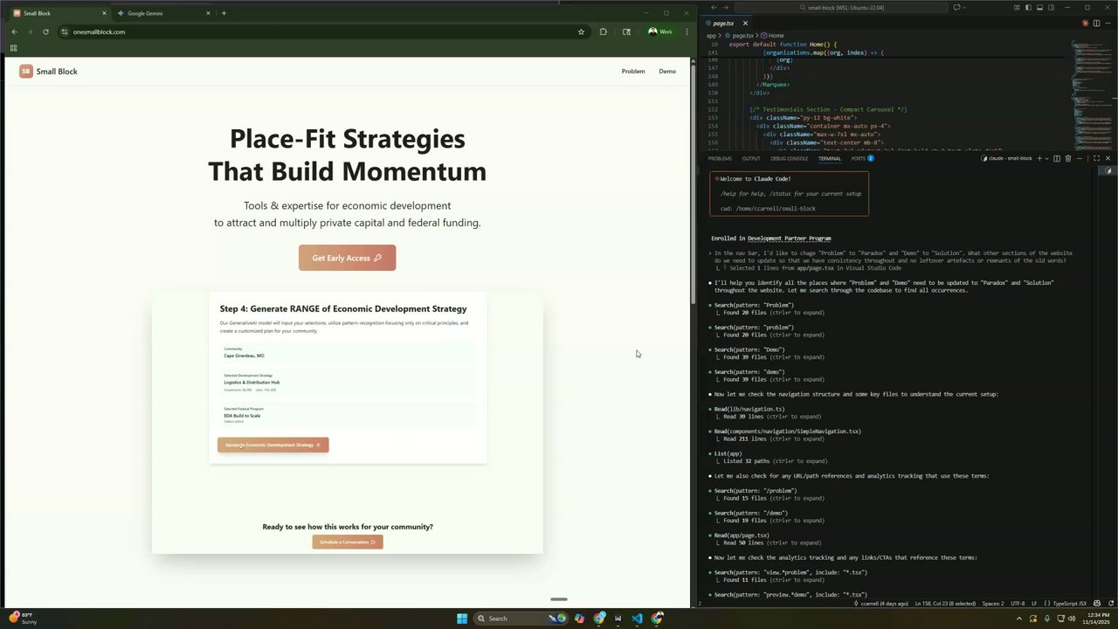This screenshot has width=1118, height=629.
Task: Kill the terminal with trash icon
Action: (1067, 158)
